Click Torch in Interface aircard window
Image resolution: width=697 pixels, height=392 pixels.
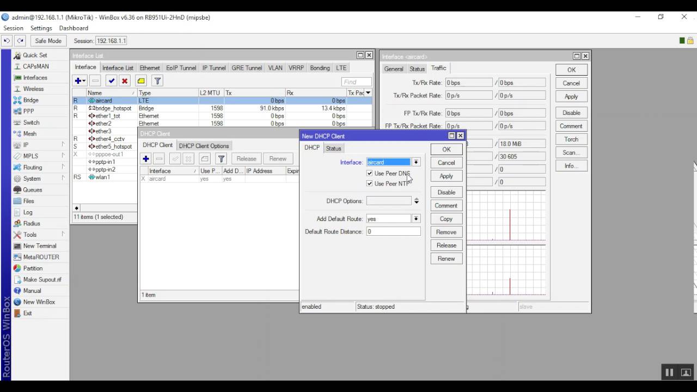click(x=571, y=139)
